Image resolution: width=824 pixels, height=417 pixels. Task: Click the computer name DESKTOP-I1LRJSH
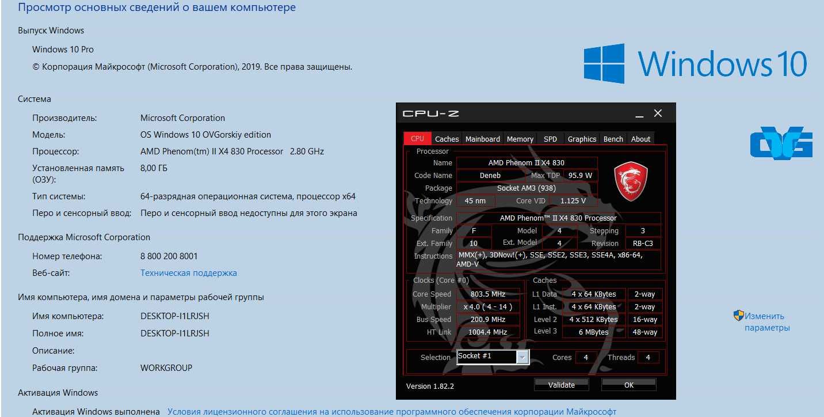175,316
